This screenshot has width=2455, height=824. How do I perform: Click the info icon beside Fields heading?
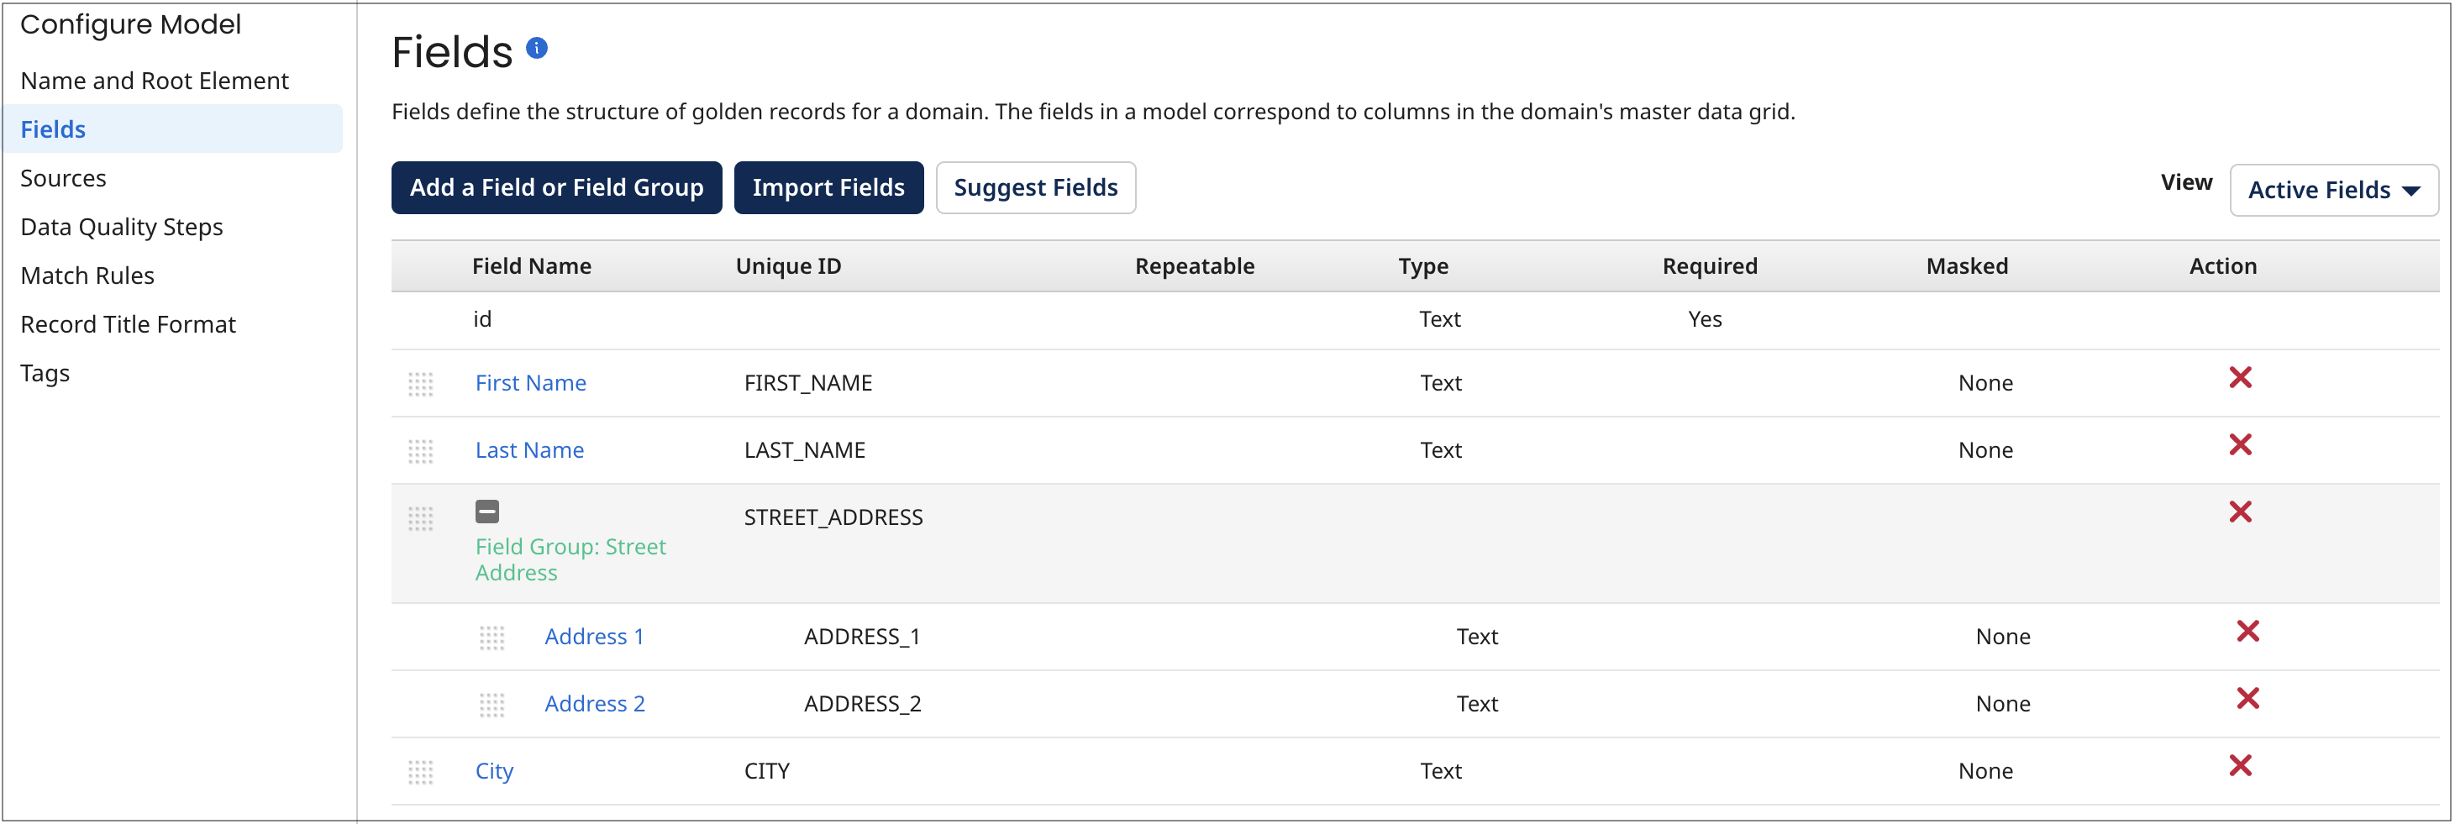pyautogui.click(x=537, y=48)
